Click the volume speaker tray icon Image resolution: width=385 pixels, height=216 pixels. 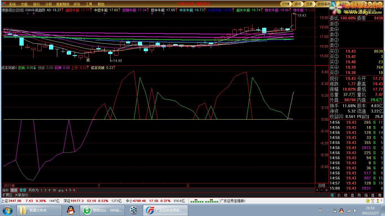pos(355,211)
